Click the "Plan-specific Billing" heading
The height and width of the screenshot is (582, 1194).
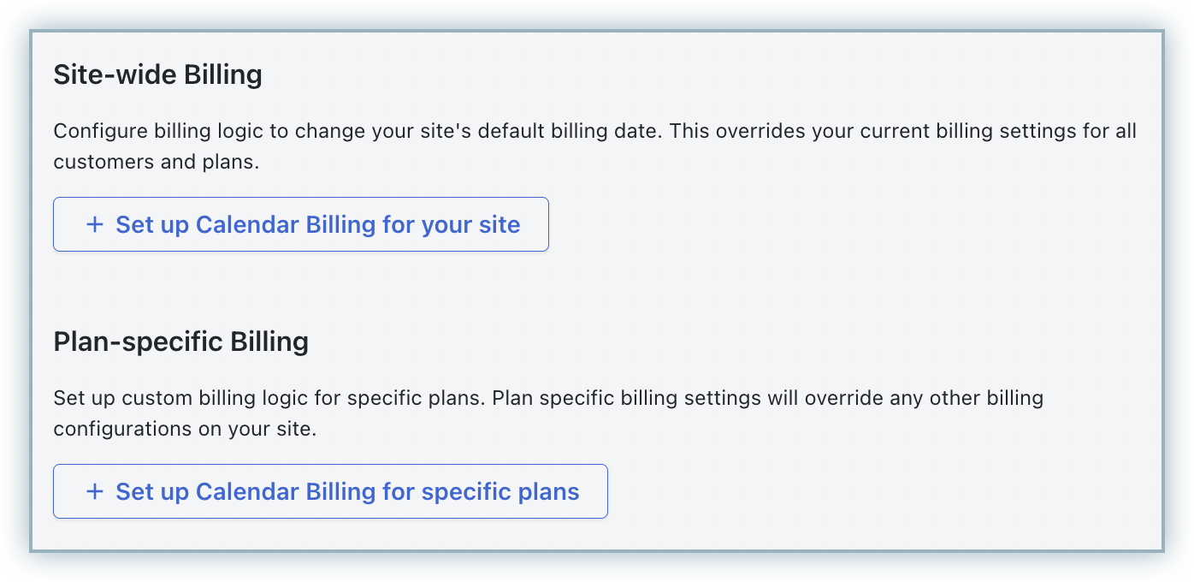click(180, 342)
